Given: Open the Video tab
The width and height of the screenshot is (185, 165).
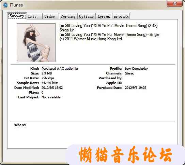Looking at the screenshot, I should tap(51, 16).
